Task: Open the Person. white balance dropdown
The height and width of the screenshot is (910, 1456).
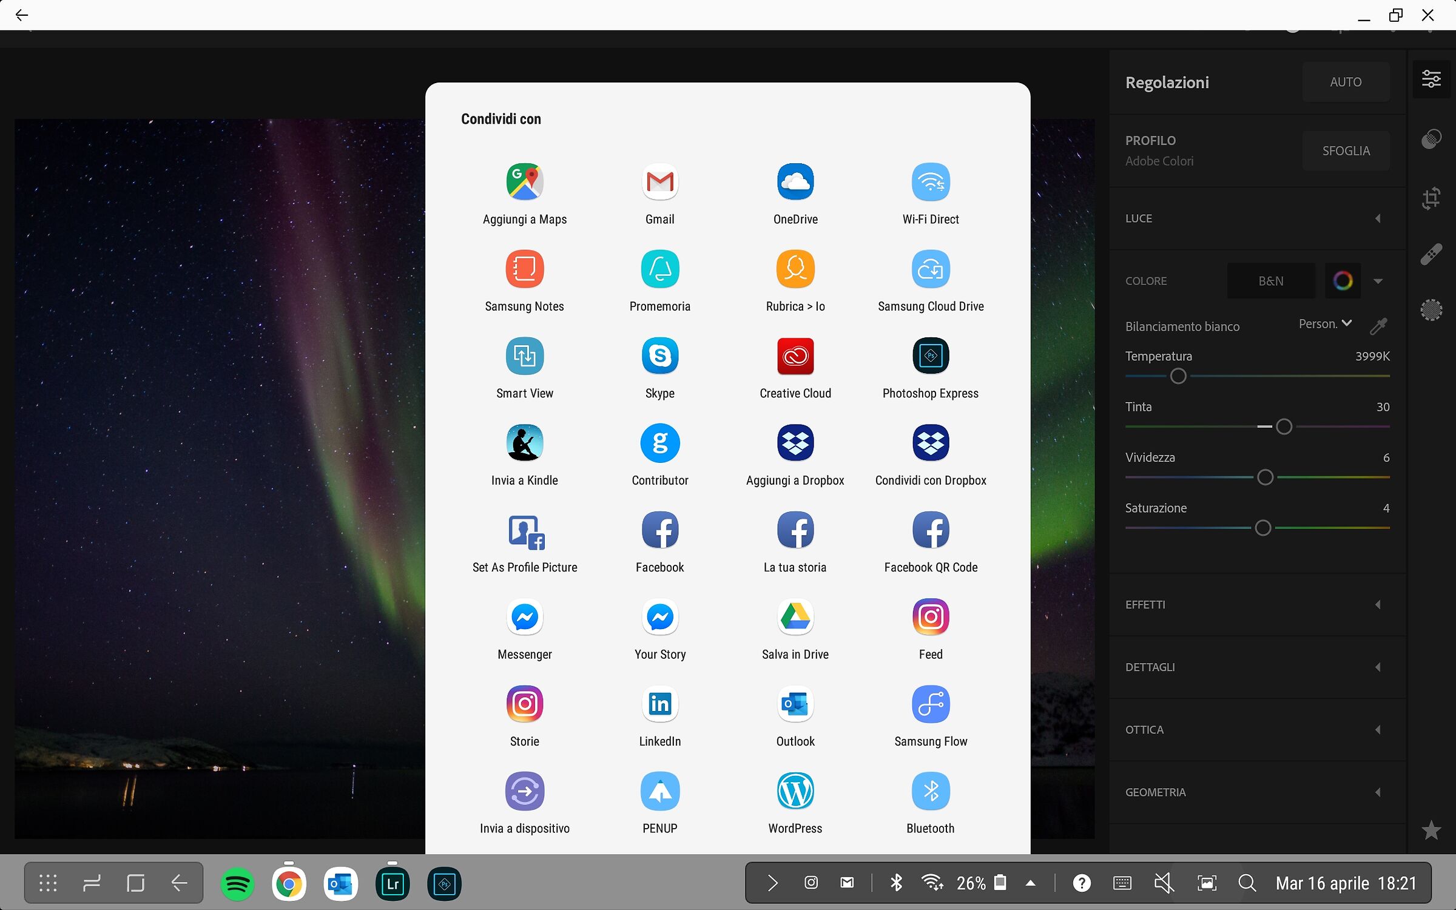Action: [1325, 324]
